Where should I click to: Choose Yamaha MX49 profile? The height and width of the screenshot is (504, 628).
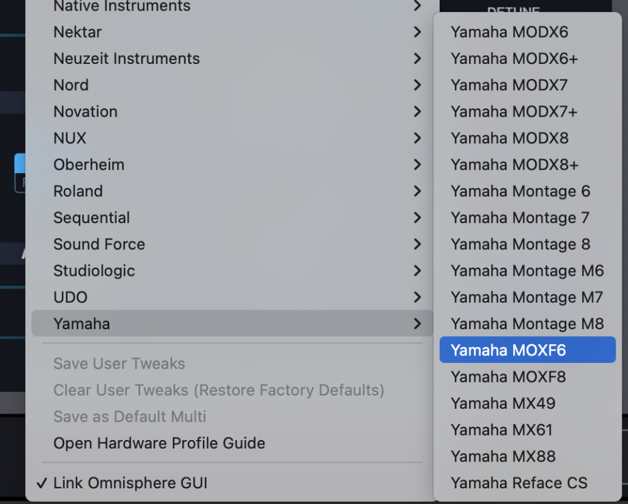(502, 404)
